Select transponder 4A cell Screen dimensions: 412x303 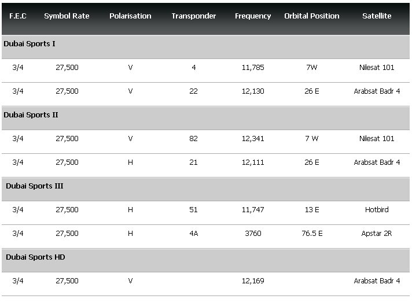[193, 234]
